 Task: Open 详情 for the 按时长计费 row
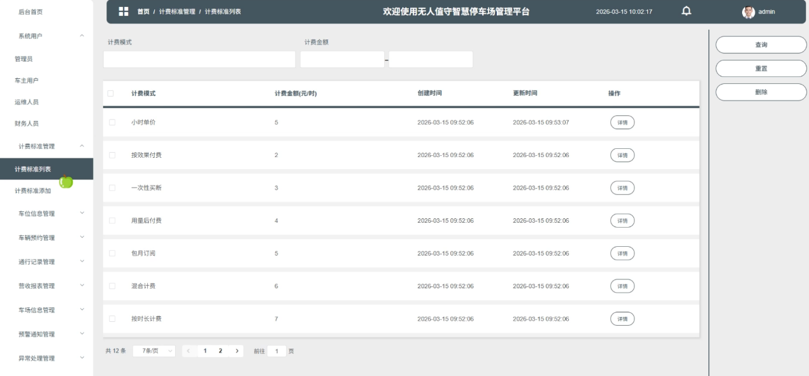[x=622, y=319]
